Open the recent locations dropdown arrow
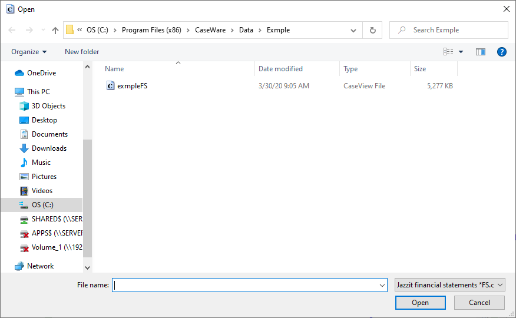 point(43,30)
